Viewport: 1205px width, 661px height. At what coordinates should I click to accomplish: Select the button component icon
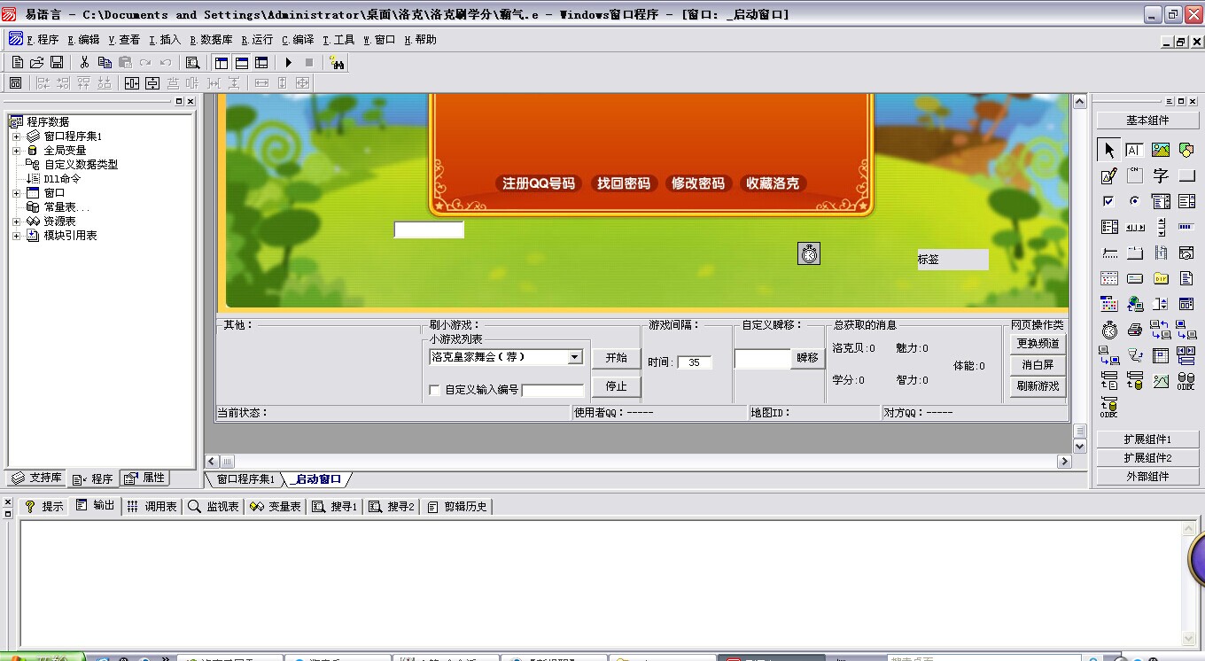1186,175
